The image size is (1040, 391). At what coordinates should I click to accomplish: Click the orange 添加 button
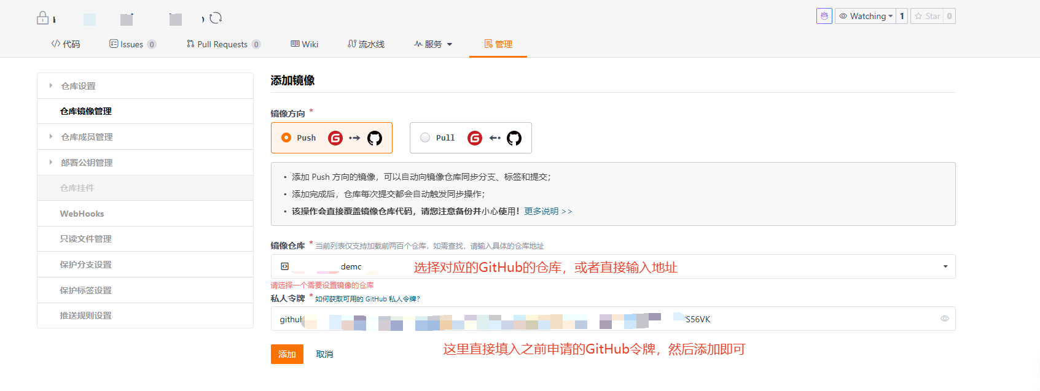(x=287, y=354)
